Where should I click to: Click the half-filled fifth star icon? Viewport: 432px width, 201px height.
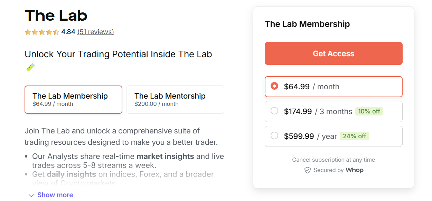point(55,32)
